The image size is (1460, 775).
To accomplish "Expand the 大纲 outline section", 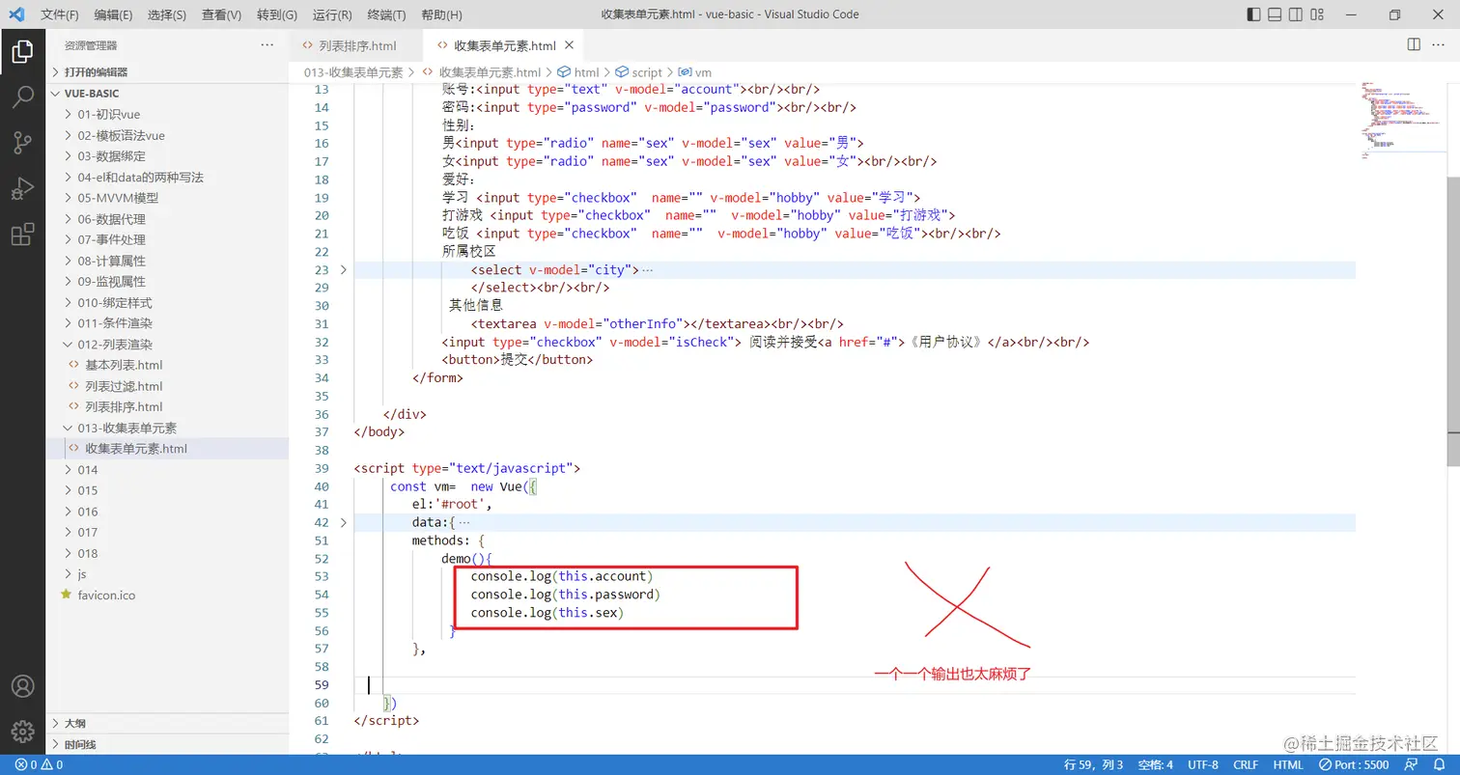I will pyautogui.click(x=167, y=724).
